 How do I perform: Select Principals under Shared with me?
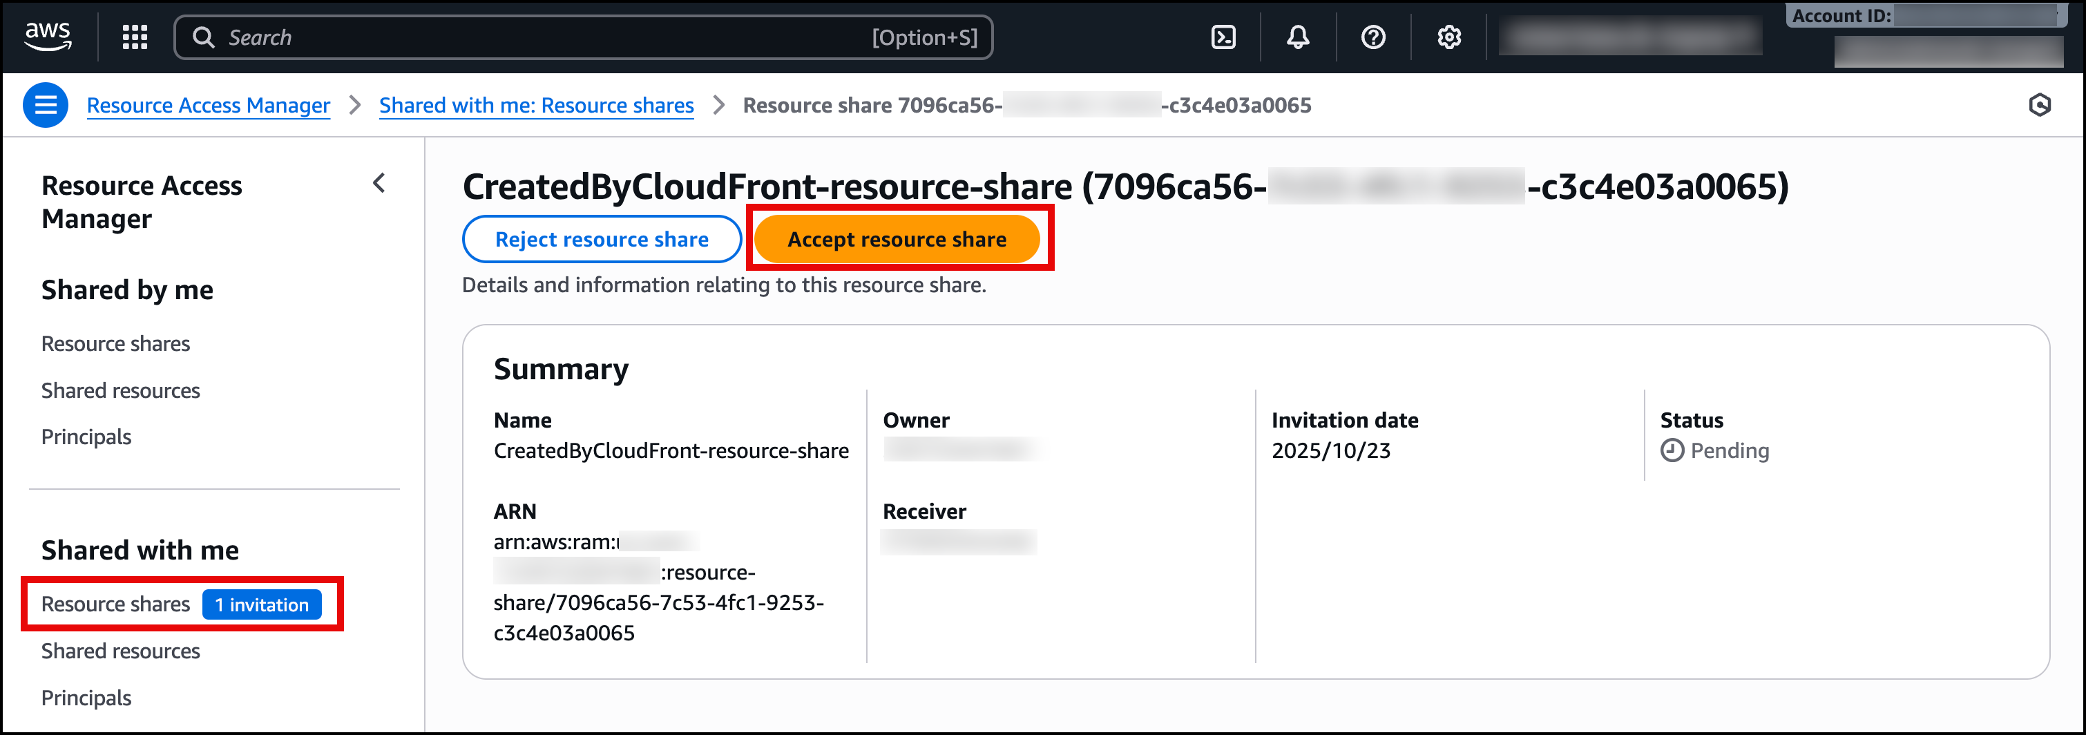[x=86, y=697]
